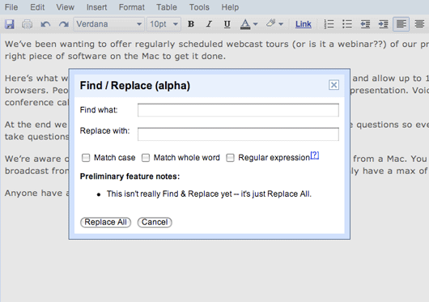Enable the Regular expression checkbox
The height and width of the screenshot is (302, 429).
230,158
